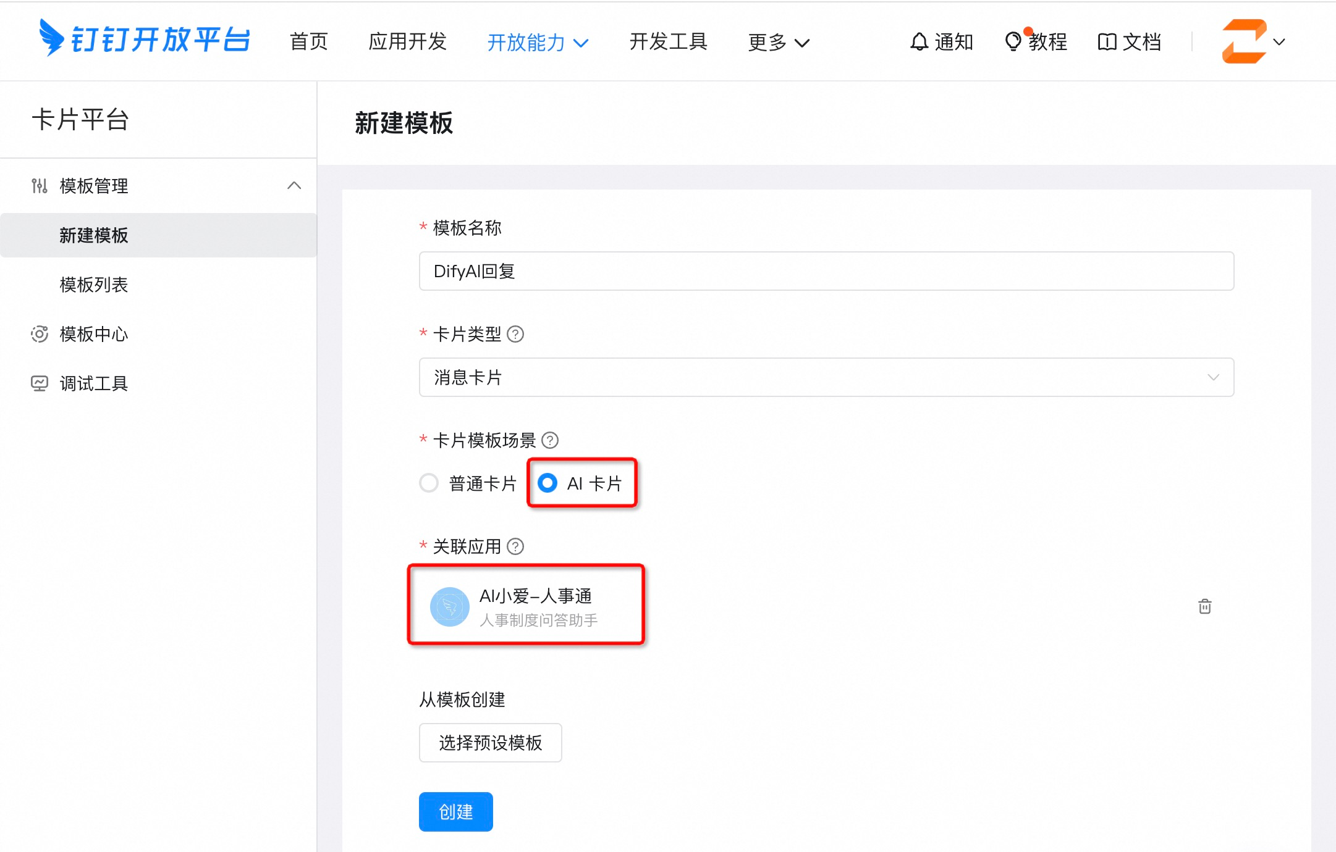Click the orange account avatar

point(1243,41)
